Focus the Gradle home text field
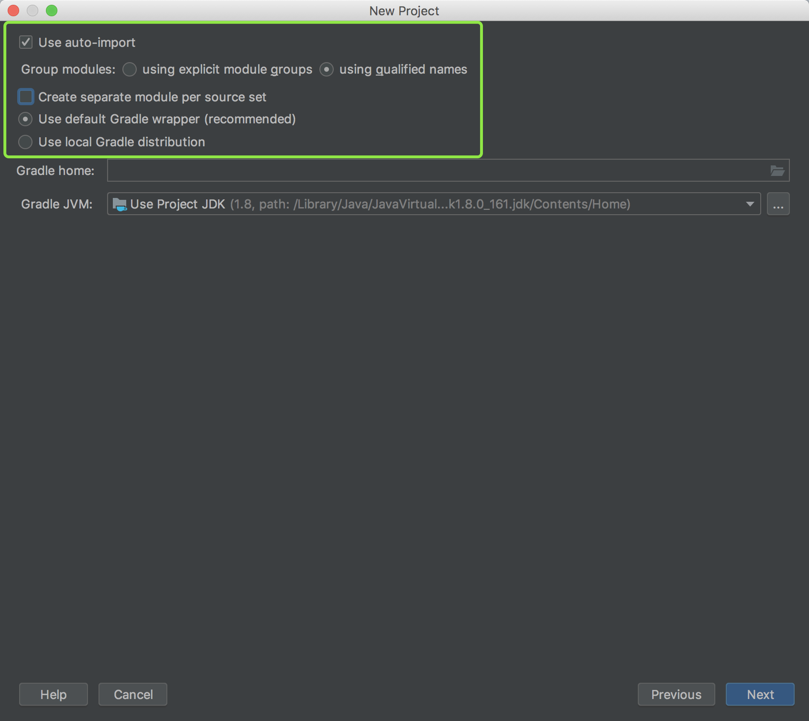This screenshot has height=721, width=809. coord(435,171)
